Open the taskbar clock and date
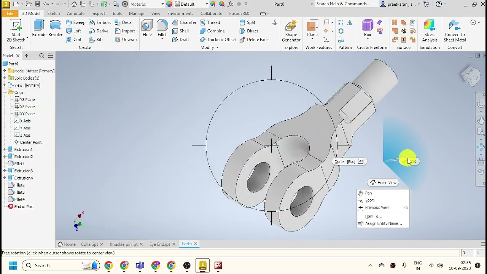 (460, 266)
